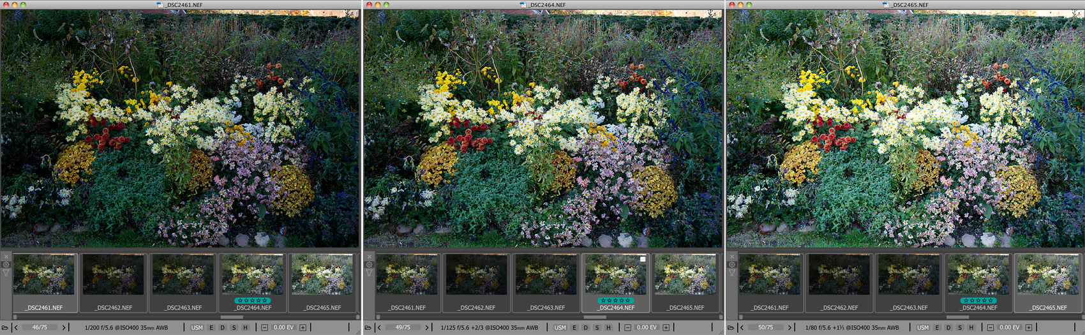Go to previous image from 49/75
1085x335 pixels.
tap(379, 327)
